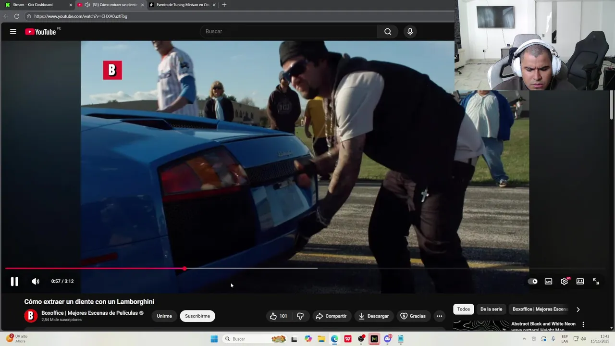
Task: Open the Abstract Black and White Neon thumbnail
Action: 481,325
